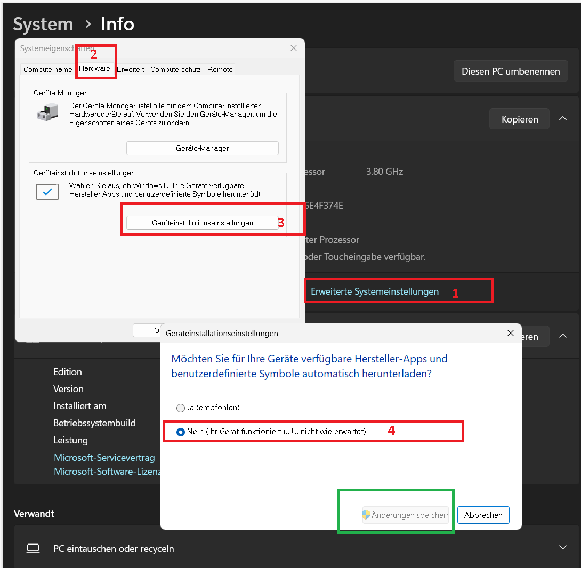Switch to the Computername tab
Viewport: 581px width, 568px height.
pyautogui.click(x=48, y=69)
